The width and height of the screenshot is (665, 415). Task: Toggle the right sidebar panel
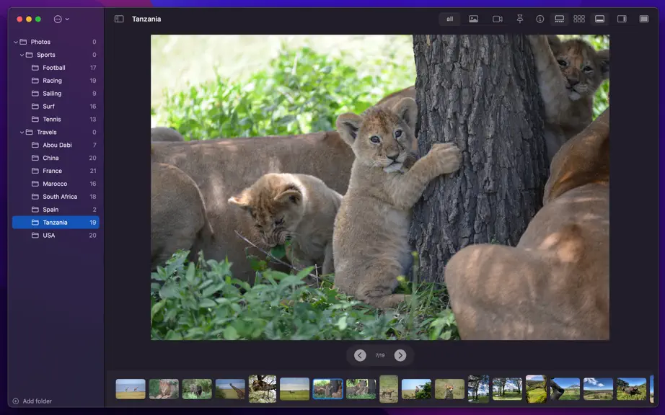(622, 19)
